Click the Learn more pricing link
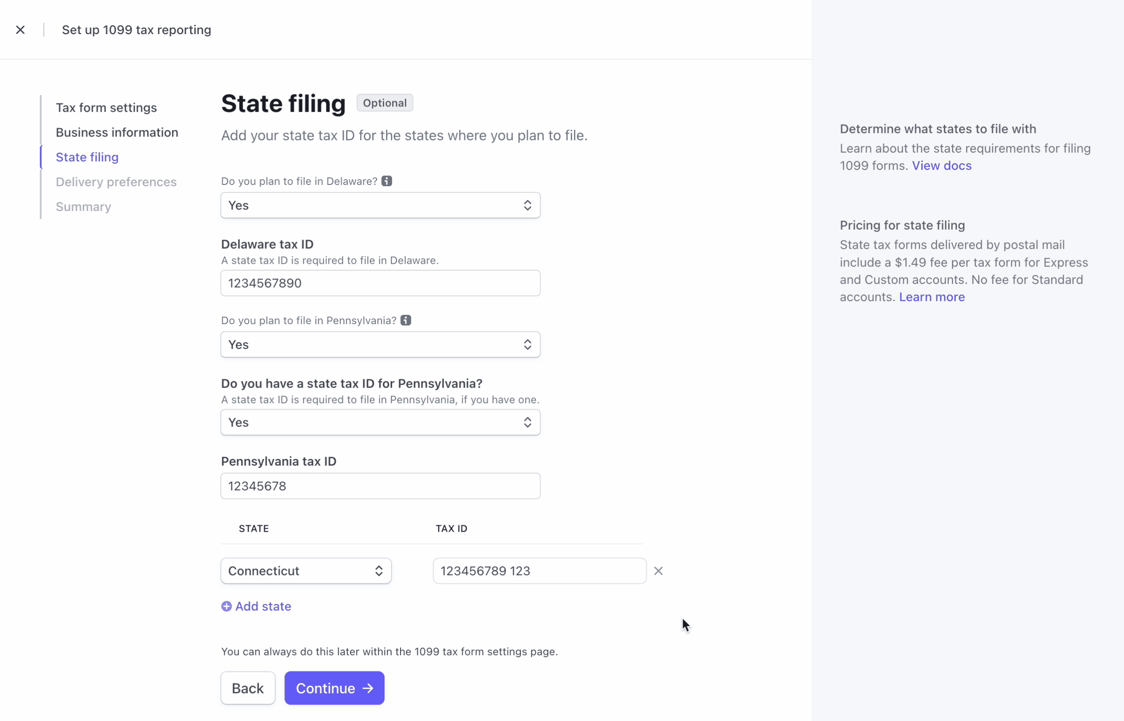The image size is (1124, 721). (932, 296)
